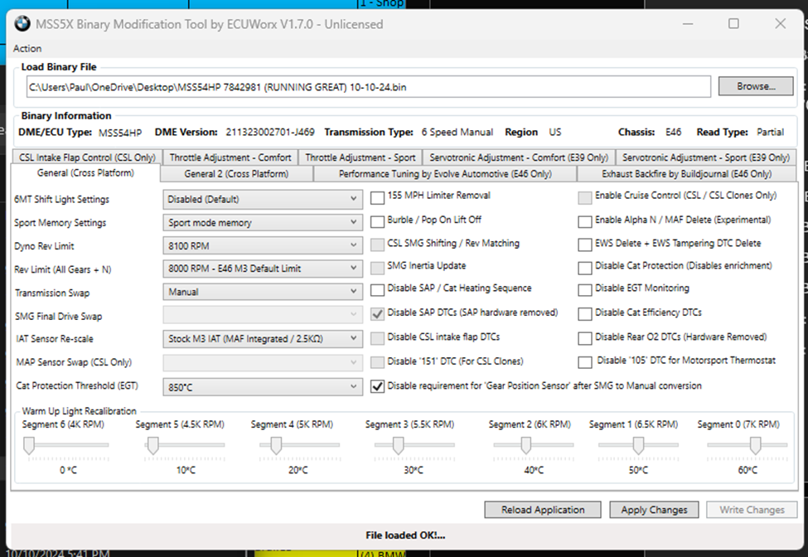The image size is (808, 557).
Task: Switch to Servotronic Adjustment - Comfort tab
Action: 519,157
